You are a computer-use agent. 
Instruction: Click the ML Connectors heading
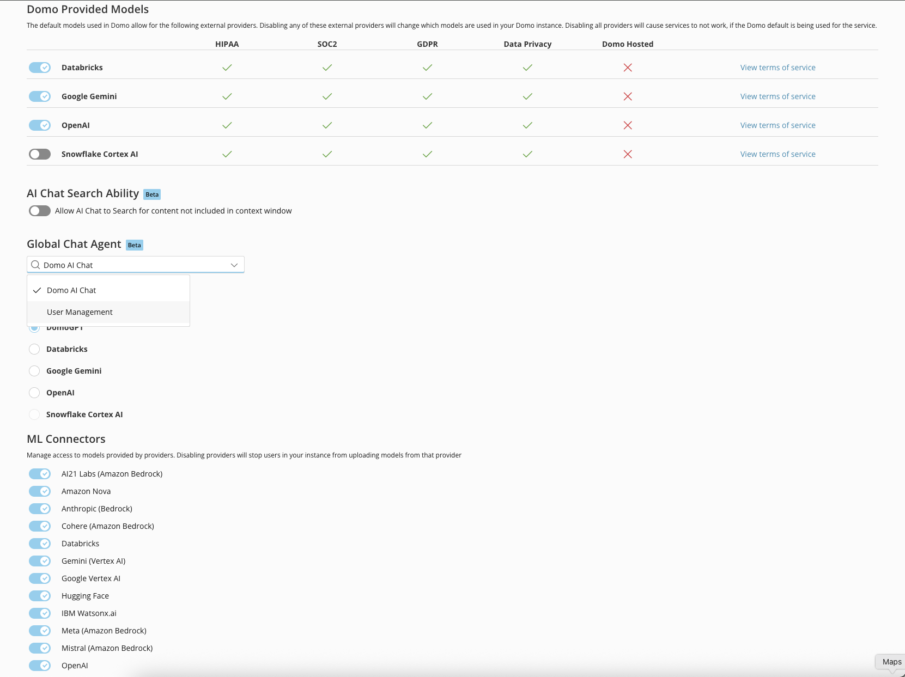click(x=66, y=439)
